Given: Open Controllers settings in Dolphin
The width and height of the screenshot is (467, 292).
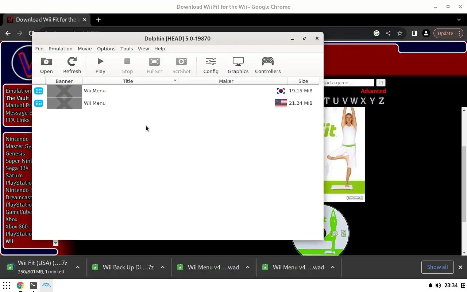Looking at the screenshot, I should [268, 65].
